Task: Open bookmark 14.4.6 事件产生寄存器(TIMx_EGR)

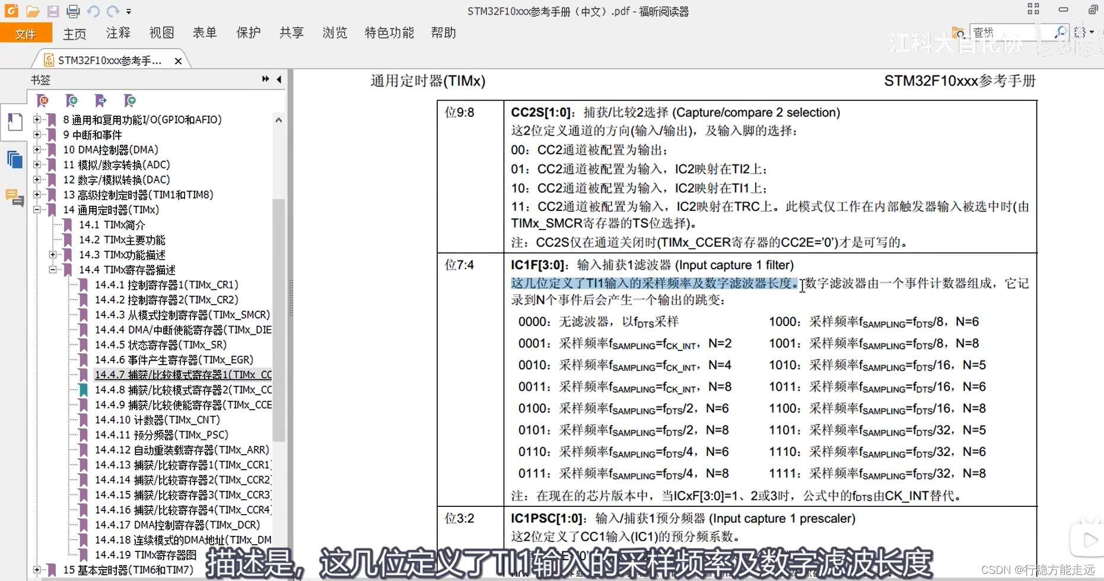Action: [174, 360]
